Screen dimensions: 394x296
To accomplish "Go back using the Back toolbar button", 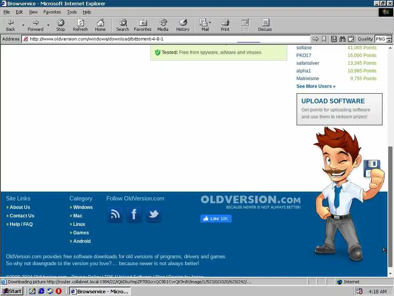I will 10,25.
